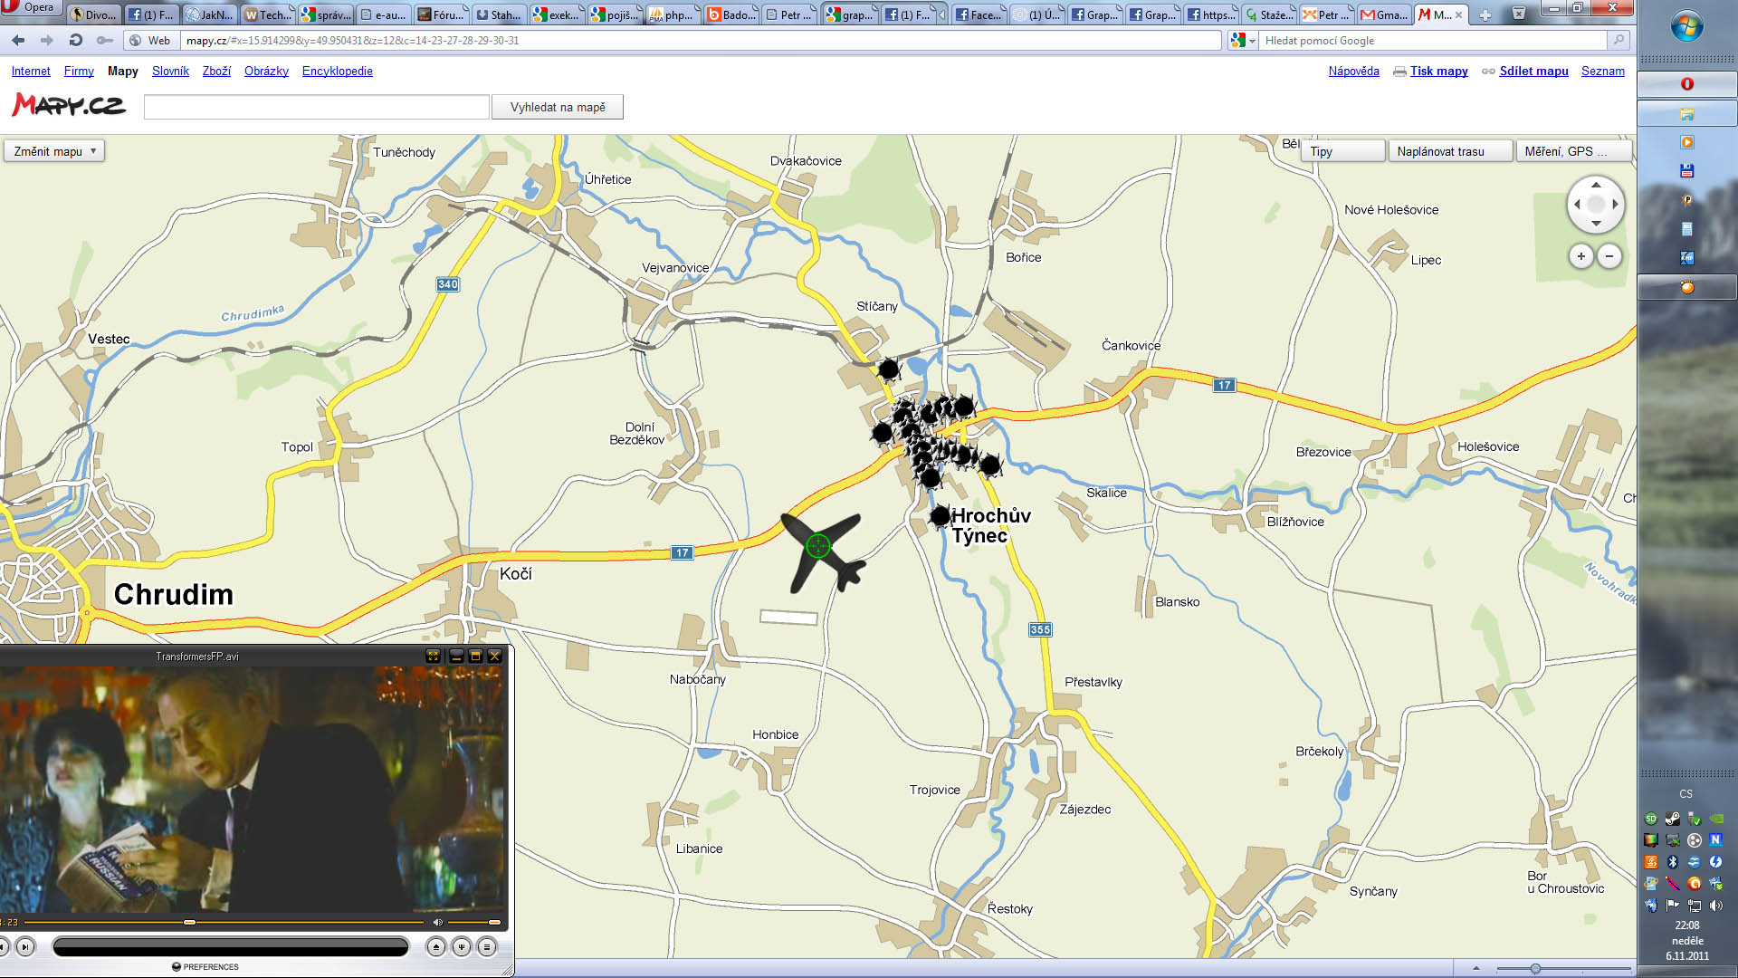Mute the video player volume
This screenshot has height=978, width=1738.
438,922
